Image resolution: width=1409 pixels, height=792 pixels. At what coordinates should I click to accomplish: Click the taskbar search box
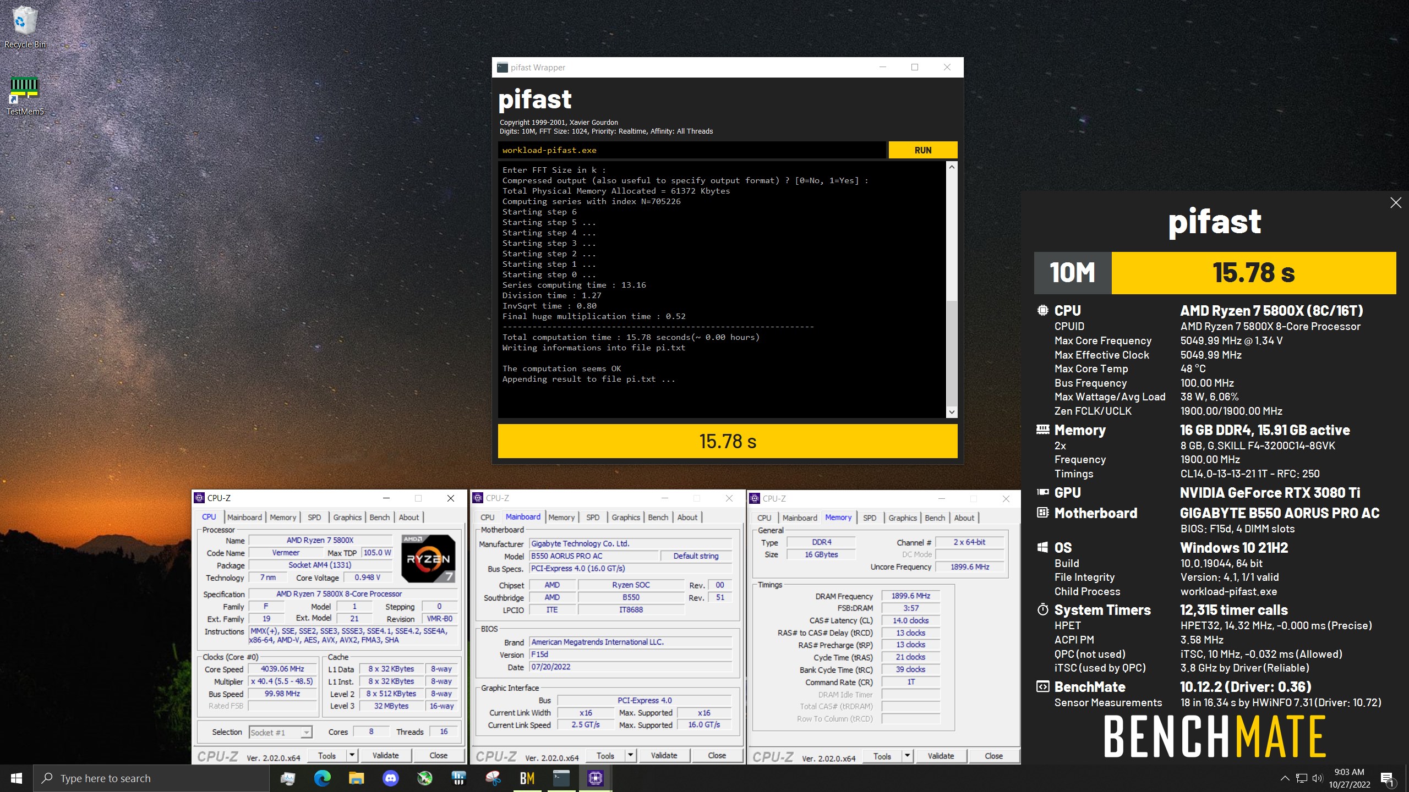click(x=151, y=778)
